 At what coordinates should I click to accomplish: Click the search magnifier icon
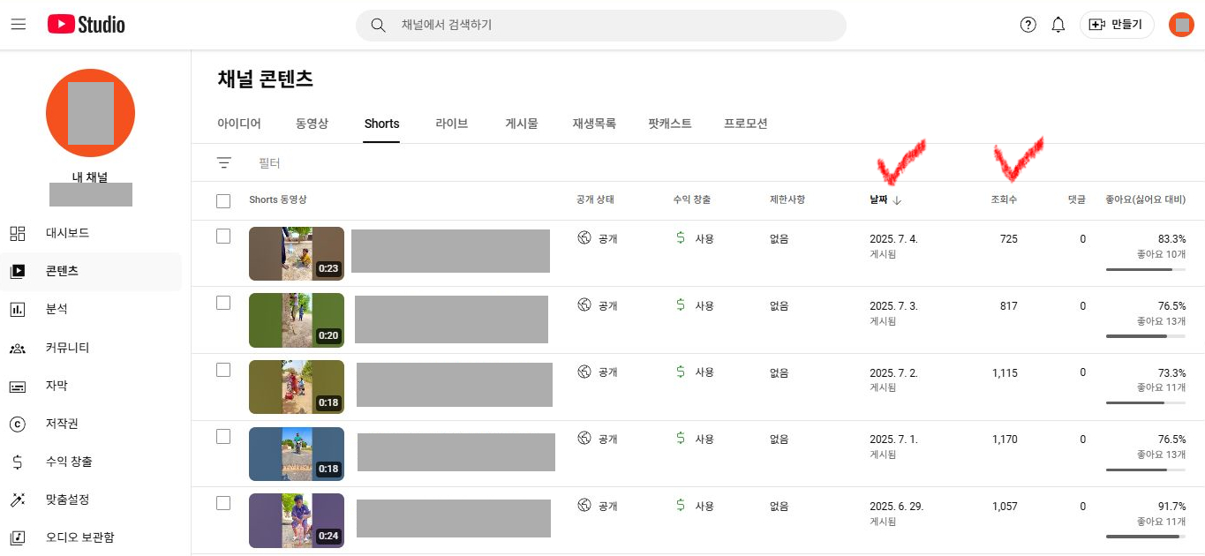tap(378, 26)
